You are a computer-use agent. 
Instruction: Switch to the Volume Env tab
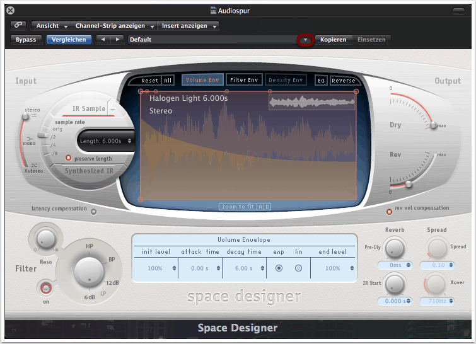pos(201,80)
